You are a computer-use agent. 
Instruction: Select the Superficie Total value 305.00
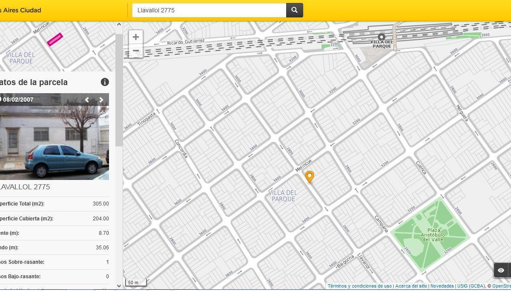click(x=101, y=204)
